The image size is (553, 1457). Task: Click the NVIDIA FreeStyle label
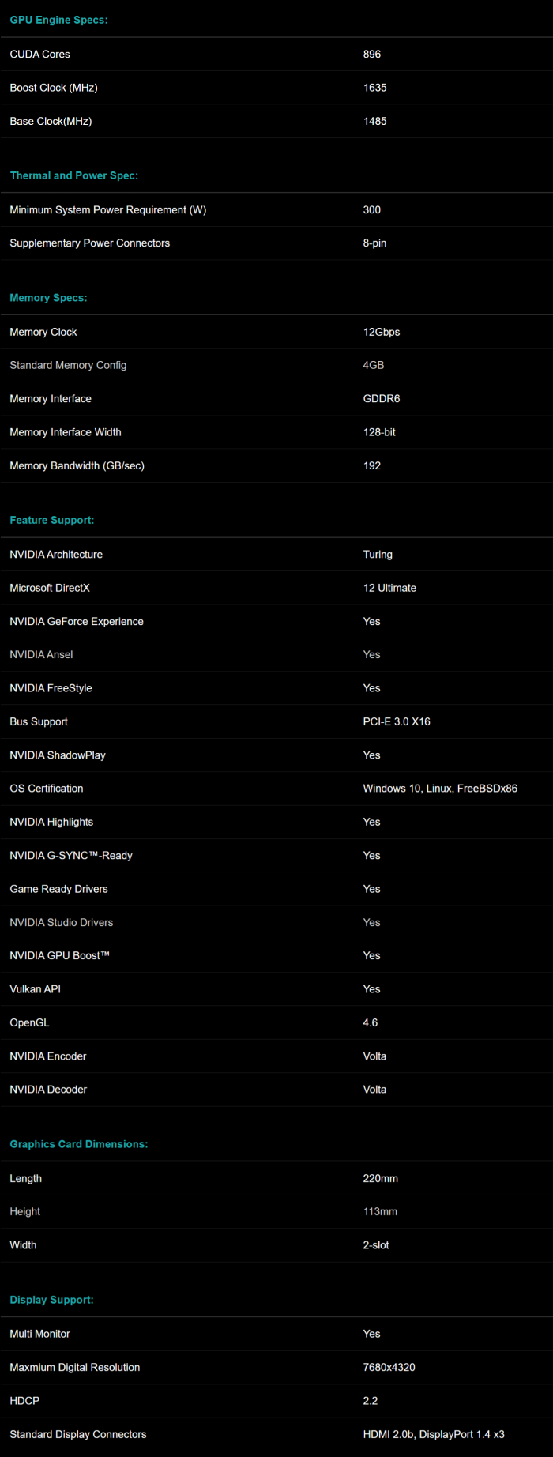[51, 688]
